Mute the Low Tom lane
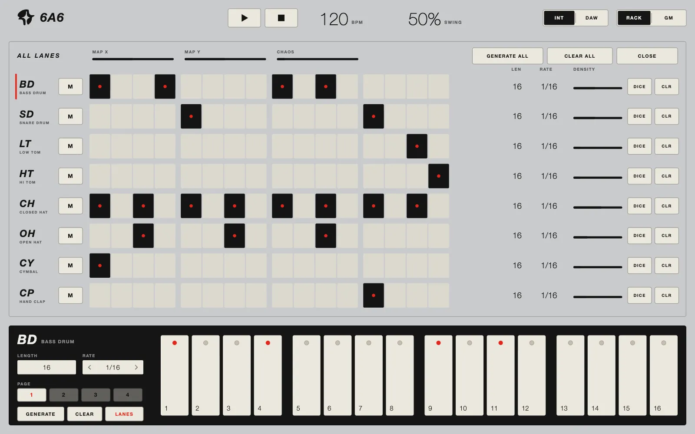Viewport: 695px width, 434px height. click(x=70, y=146)
